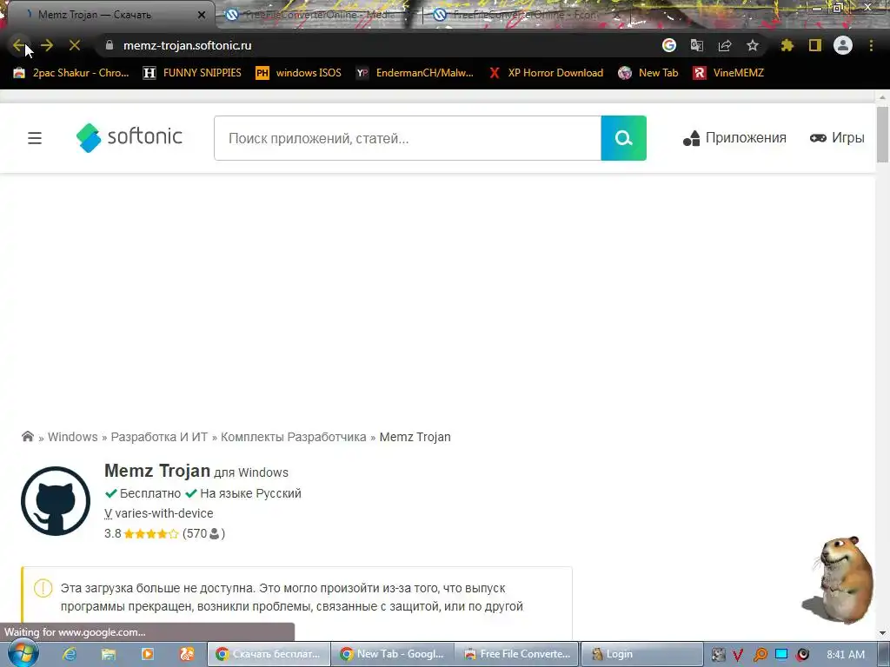
Task: Click the round speaker-like tray icon
Action: (x=802, y=655)
